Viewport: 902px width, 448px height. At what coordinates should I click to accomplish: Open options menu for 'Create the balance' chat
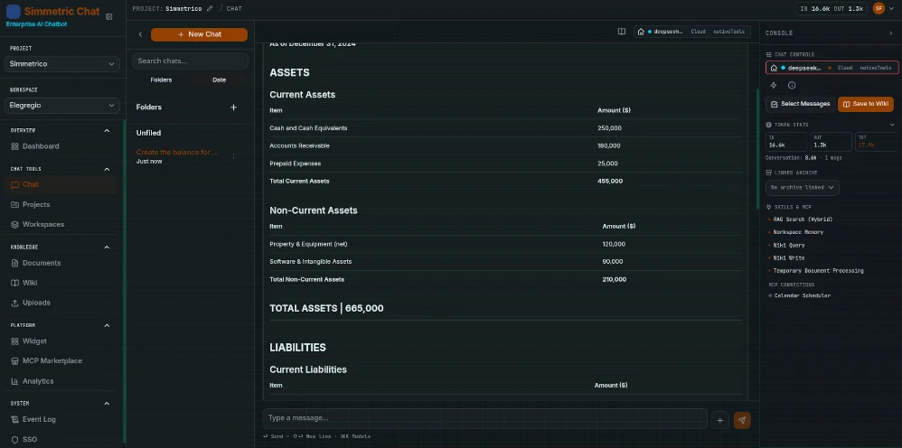pyautogui.click(x=233, y=156)
